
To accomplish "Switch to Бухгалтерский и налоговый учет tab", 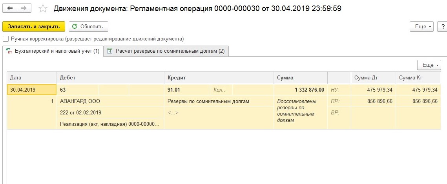I will (x=53, y=51).
